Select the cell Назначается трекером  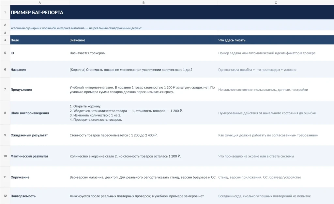[x=144, y=53]
